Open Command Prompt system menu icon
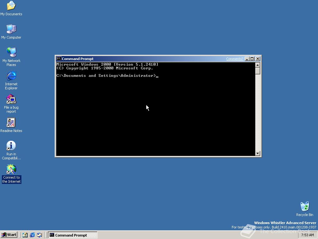This screenshot has height=239, width=318. point(59,59)
